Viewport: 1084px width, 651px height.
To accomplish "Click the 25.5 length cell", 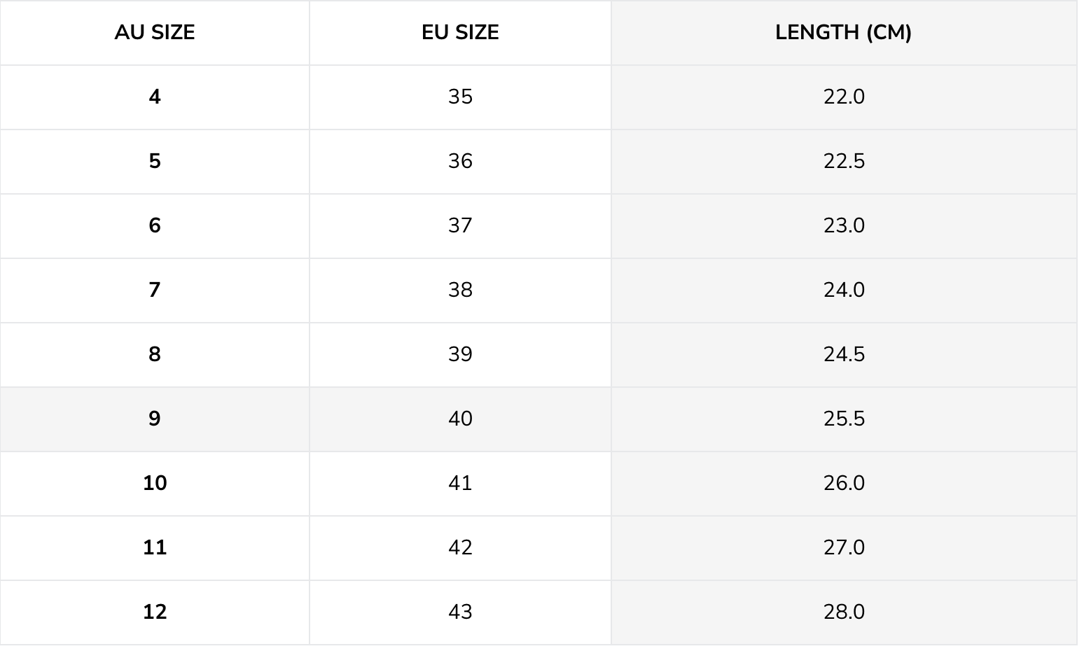I will 844,419.
